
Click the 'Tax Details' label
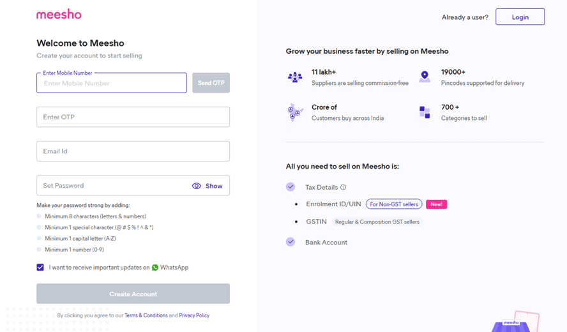(x=321, y=187)
